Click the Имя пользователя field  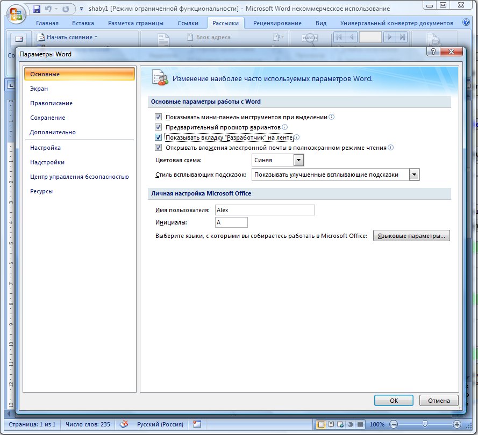pos(265,210)
